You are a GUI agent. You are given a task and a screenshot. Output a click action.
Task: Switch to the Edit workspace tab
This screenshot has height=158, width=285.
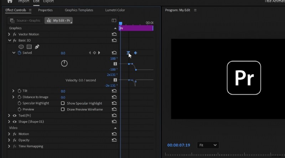[36, 1]
